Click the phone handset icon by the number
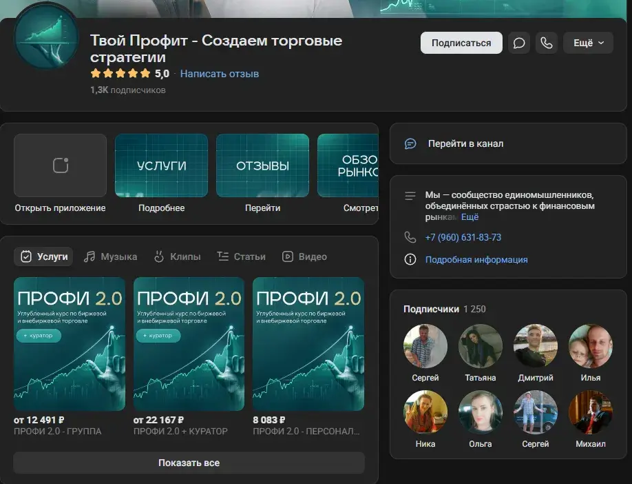The width and height of the screenshot is (632, 484). click(x=410, y=237)
